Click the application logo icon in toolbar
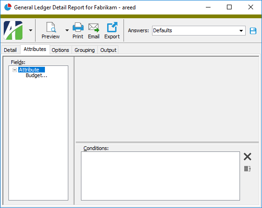 click(13, 30)
